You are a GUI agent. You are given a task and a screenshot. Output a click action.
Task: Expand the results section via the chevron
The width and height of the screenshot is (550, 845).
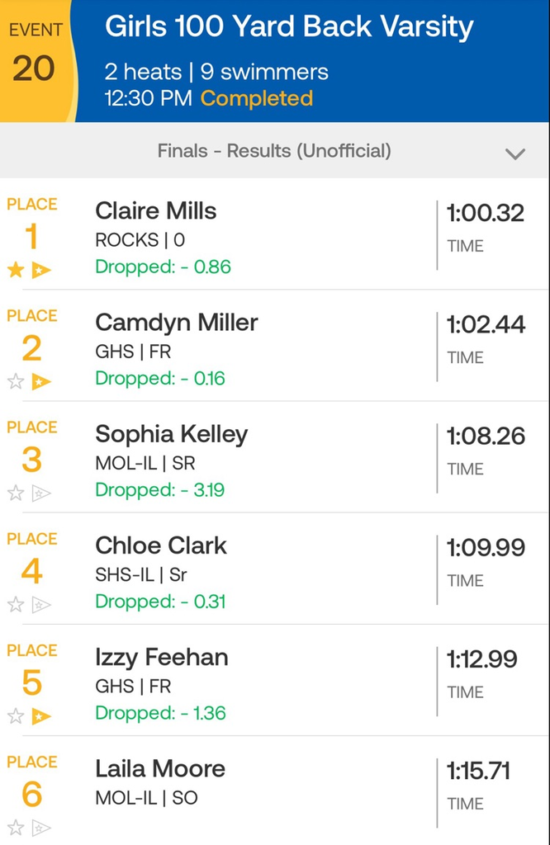point(515,153)
